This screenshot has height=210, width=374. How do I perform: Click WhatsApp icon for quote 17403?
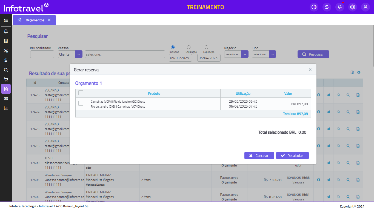(338, 180)
